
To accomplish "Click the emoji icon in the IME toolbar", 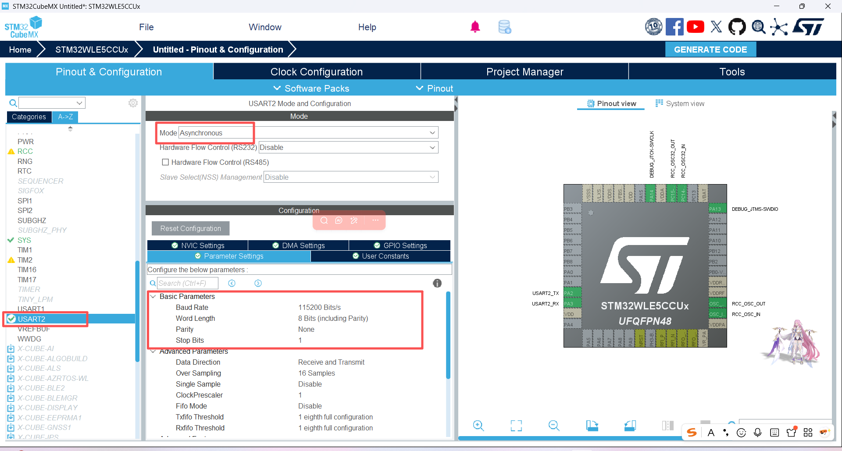I will (741, 433).
